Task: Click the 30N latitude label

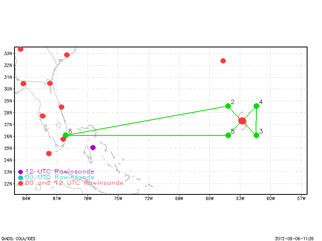Action: pyautogui.click(x=8, y=89)
